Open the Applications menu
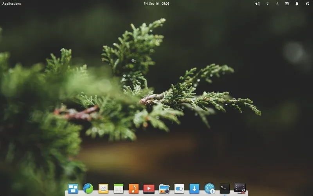 point(12,4)
